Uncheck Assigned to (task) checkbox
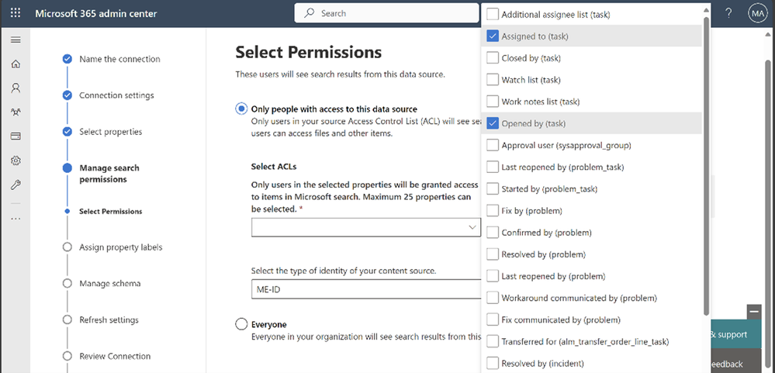Image resolution: width=775 pixels, height=373 pixels. click(493, 36)
